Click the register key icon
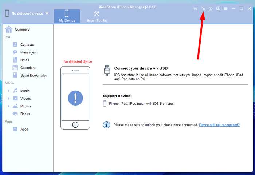 click(x=203, y=8)
